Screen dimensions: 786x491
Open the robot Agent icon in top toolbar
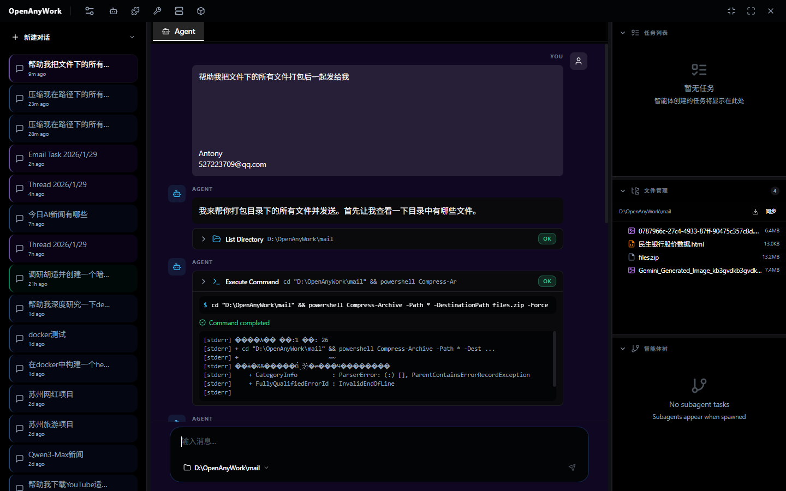[113, 10]
